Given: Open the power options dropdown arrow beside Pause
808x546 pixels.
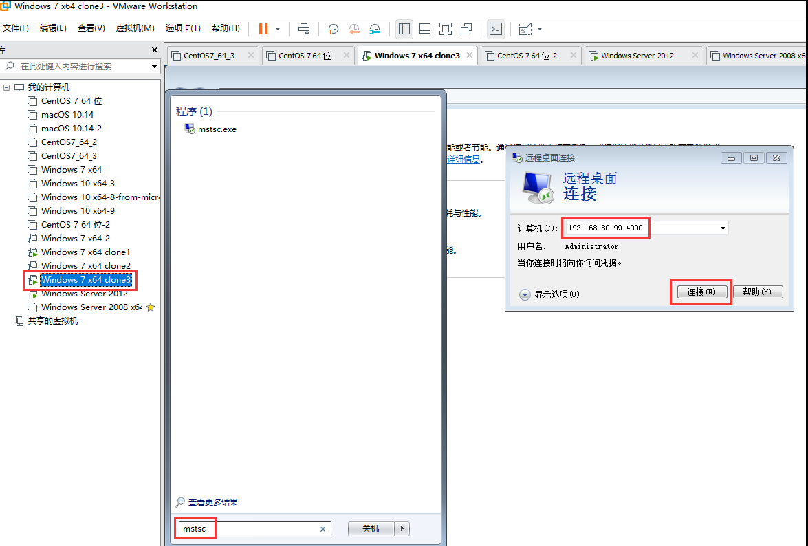Looking at the screenshot, I should point(278,29).
